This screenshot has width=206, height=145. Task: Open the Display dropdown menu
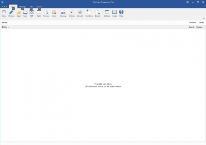point(200,27)
